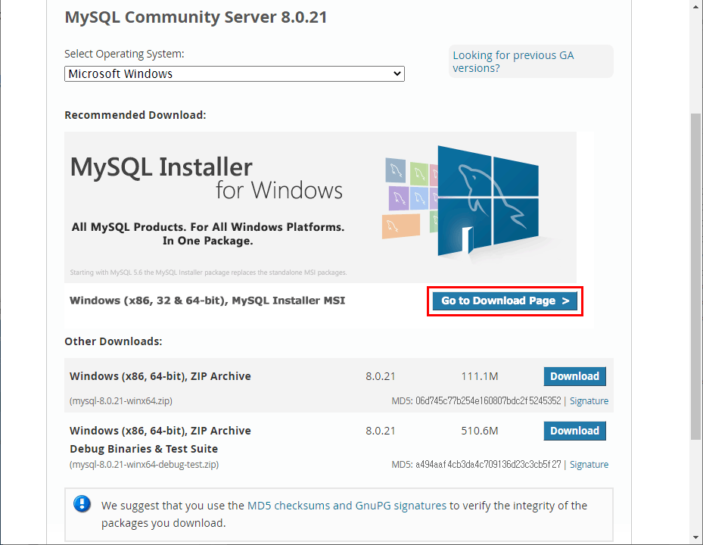Image resolution: width=703 pixels, height=545 pixels.
Task: Open MD5 checksums and GnuPG signatures link
Action: tap(347, 506)
